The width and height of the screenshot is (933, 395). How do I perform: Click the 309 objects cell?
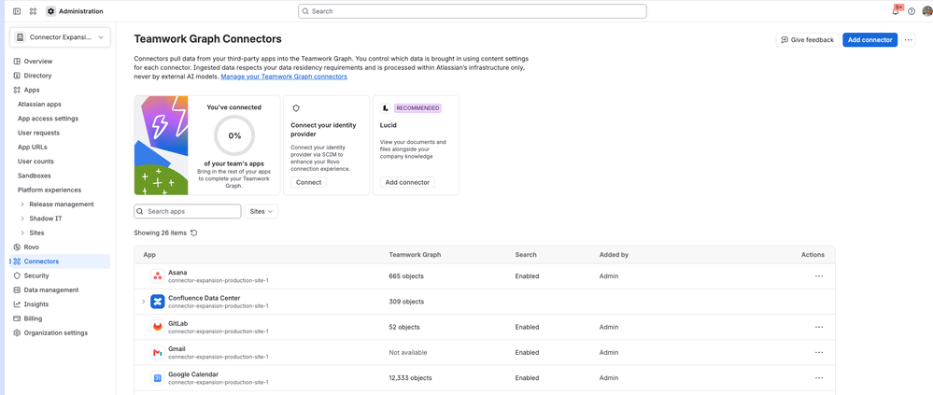pyautogui.click(x=406, y=302)
